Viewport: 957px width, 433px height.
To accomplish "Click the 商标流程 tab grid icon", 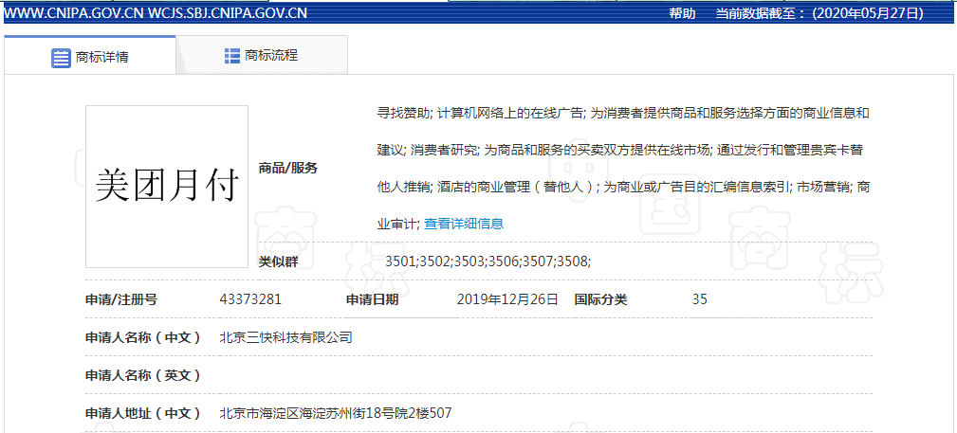I will (x=232, y=56).
